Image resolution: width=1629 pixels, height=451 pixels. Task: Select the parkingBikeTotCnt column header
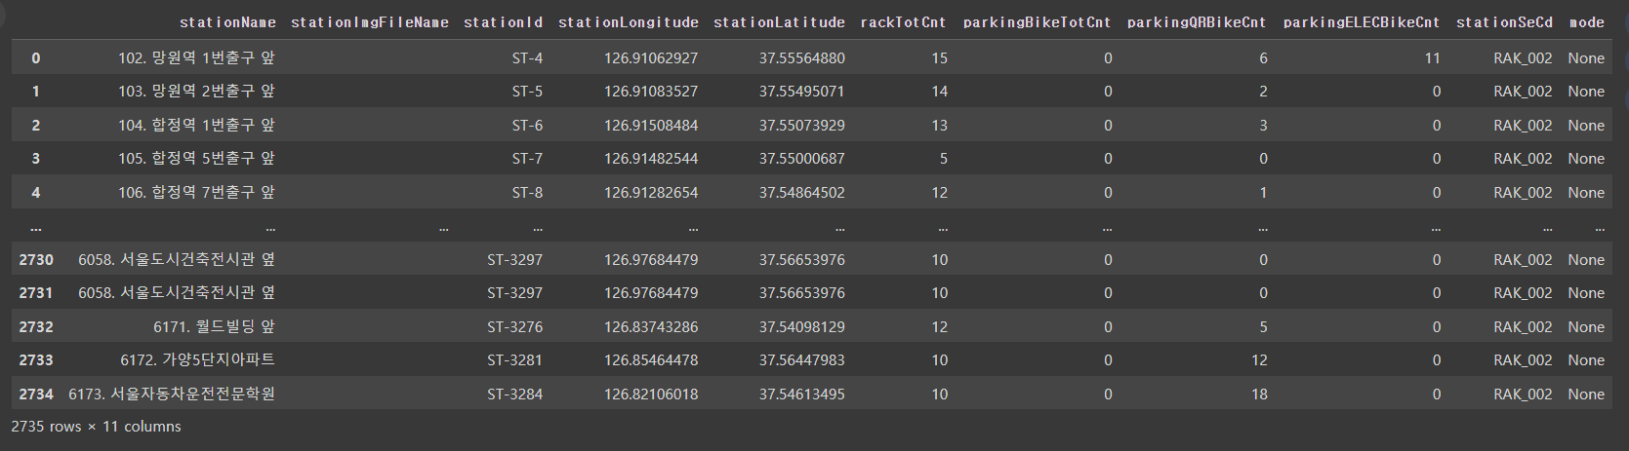1037,21
